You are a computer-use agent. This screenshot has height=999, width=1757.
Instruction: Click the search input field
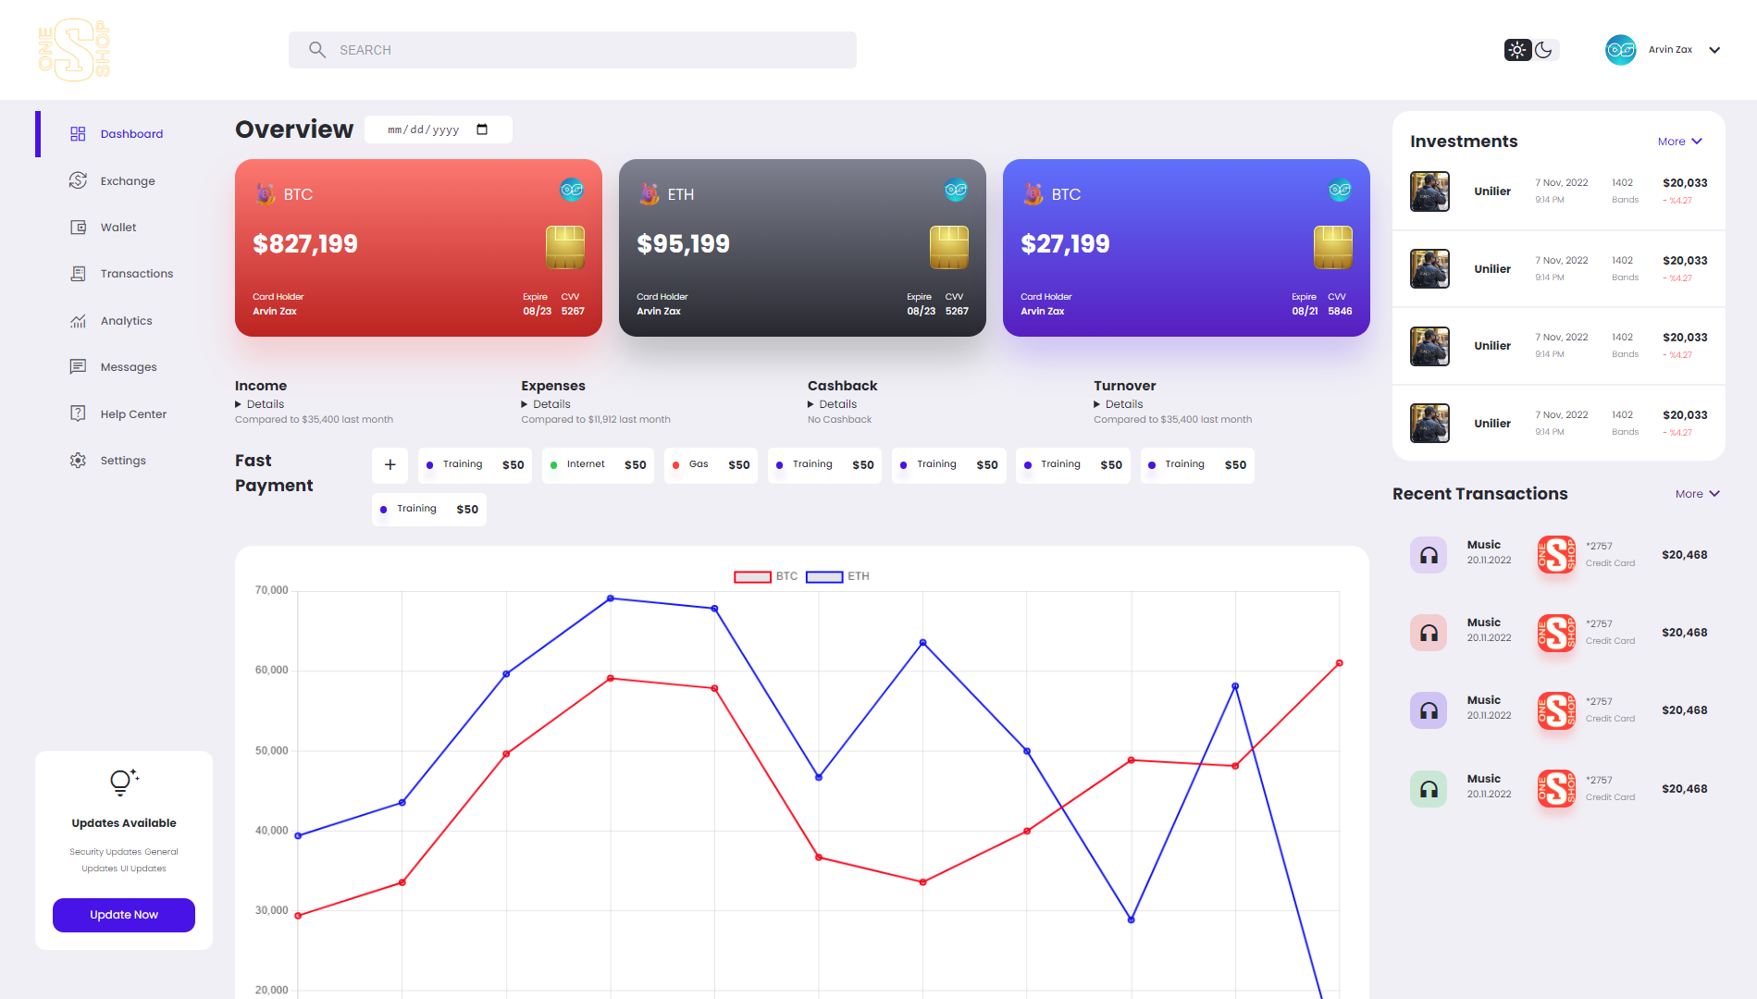point(592,50)
